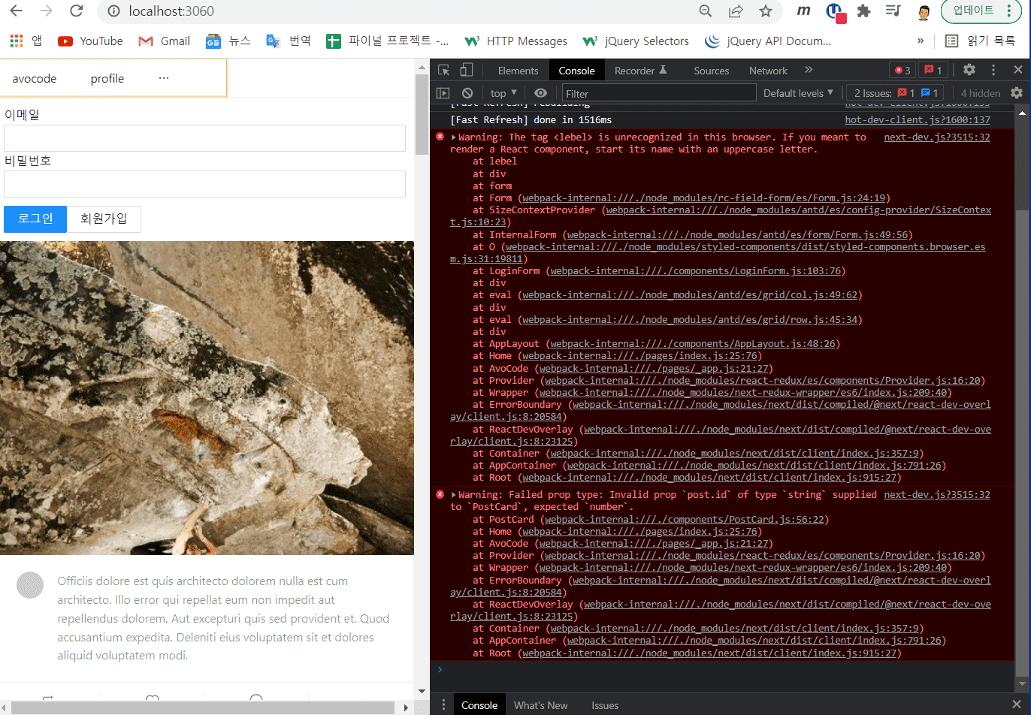Click the page horizontal scrollbar
The width and height of the screenshot is (1031, 715).
tap(204, 707)
